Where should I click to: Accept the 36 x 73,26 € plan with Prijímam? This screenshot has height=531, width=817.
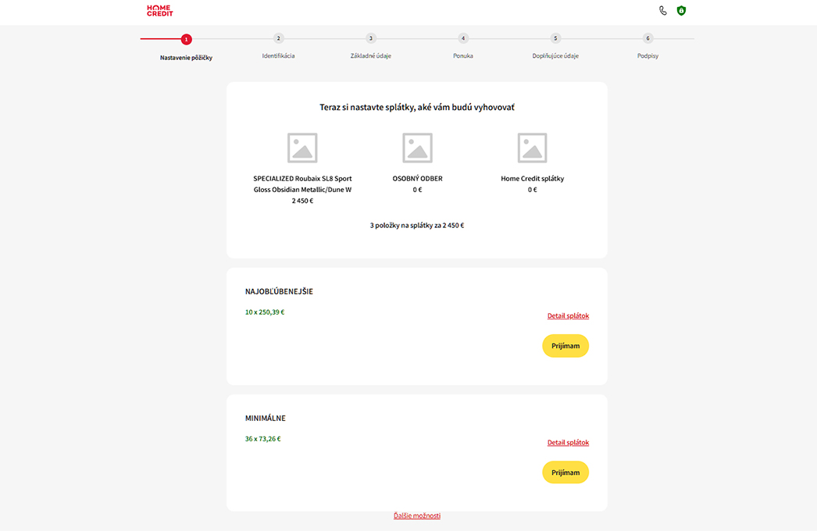(x=565, y=472)
